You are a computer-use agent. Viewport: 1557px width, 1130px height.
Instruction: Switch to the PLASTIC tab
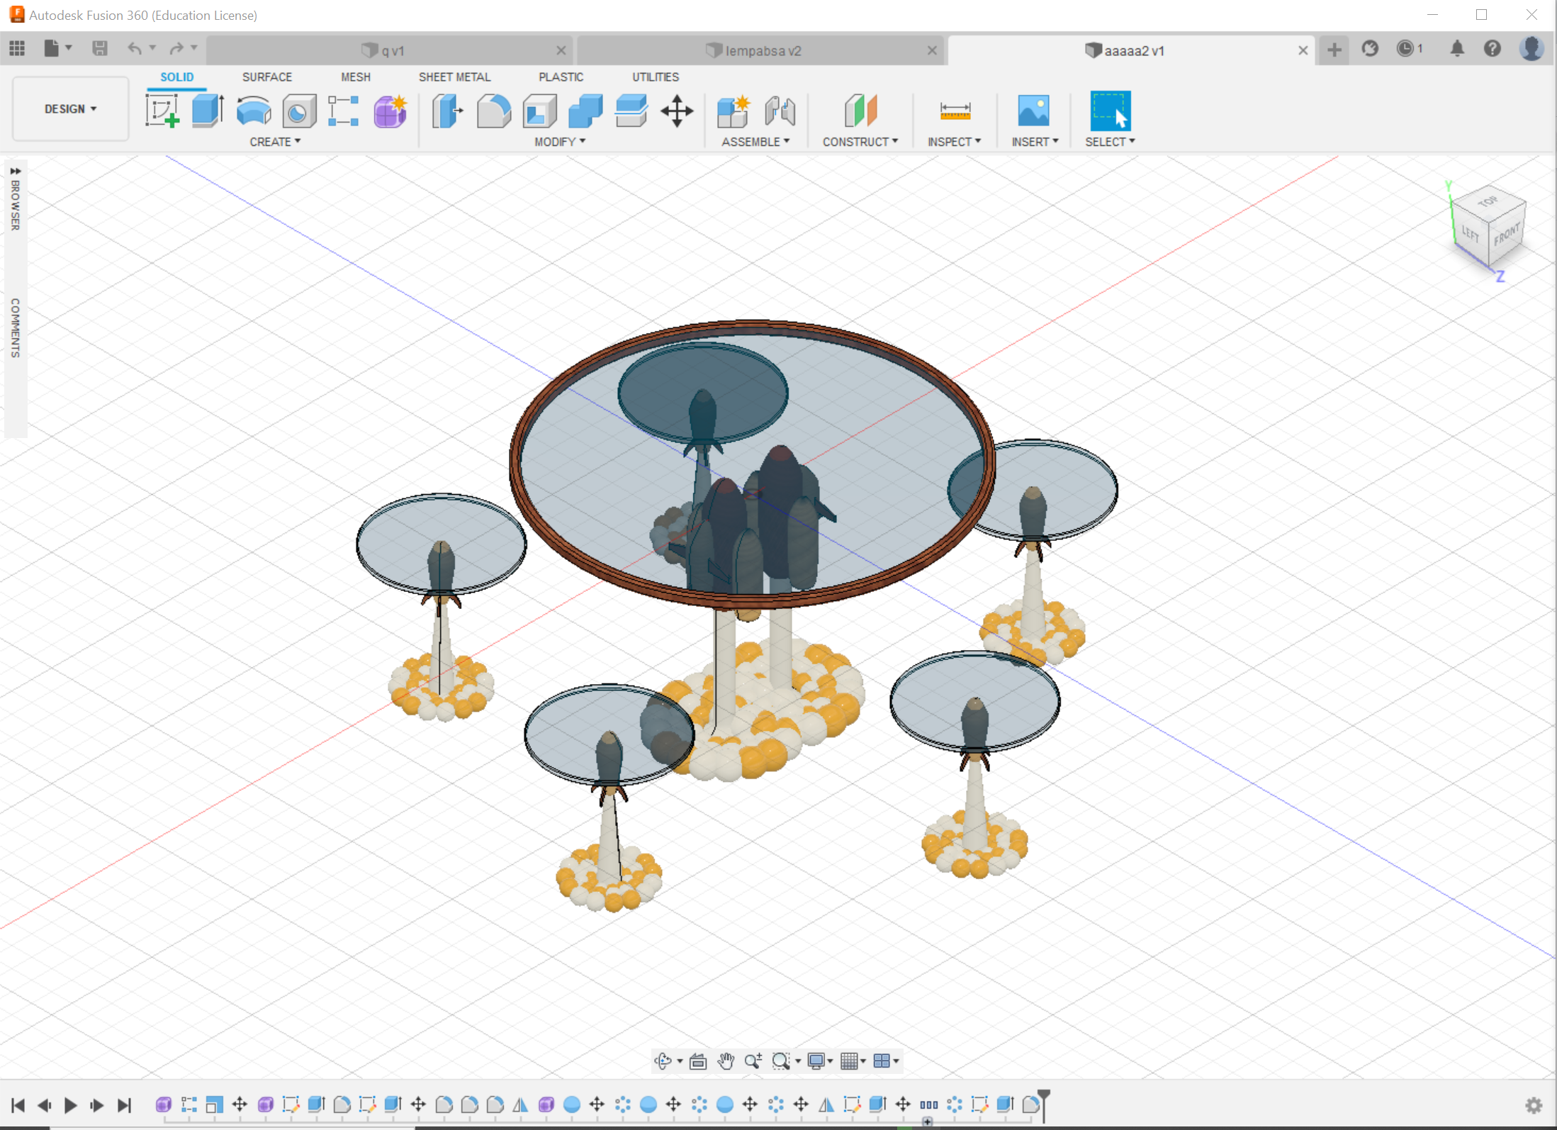561,77
